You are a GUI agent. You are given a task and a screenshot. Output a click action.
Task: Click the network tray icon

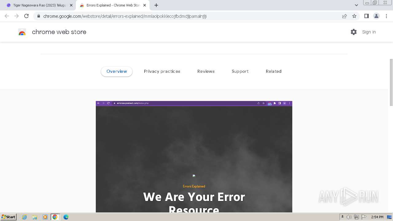[x=356, y=217]
